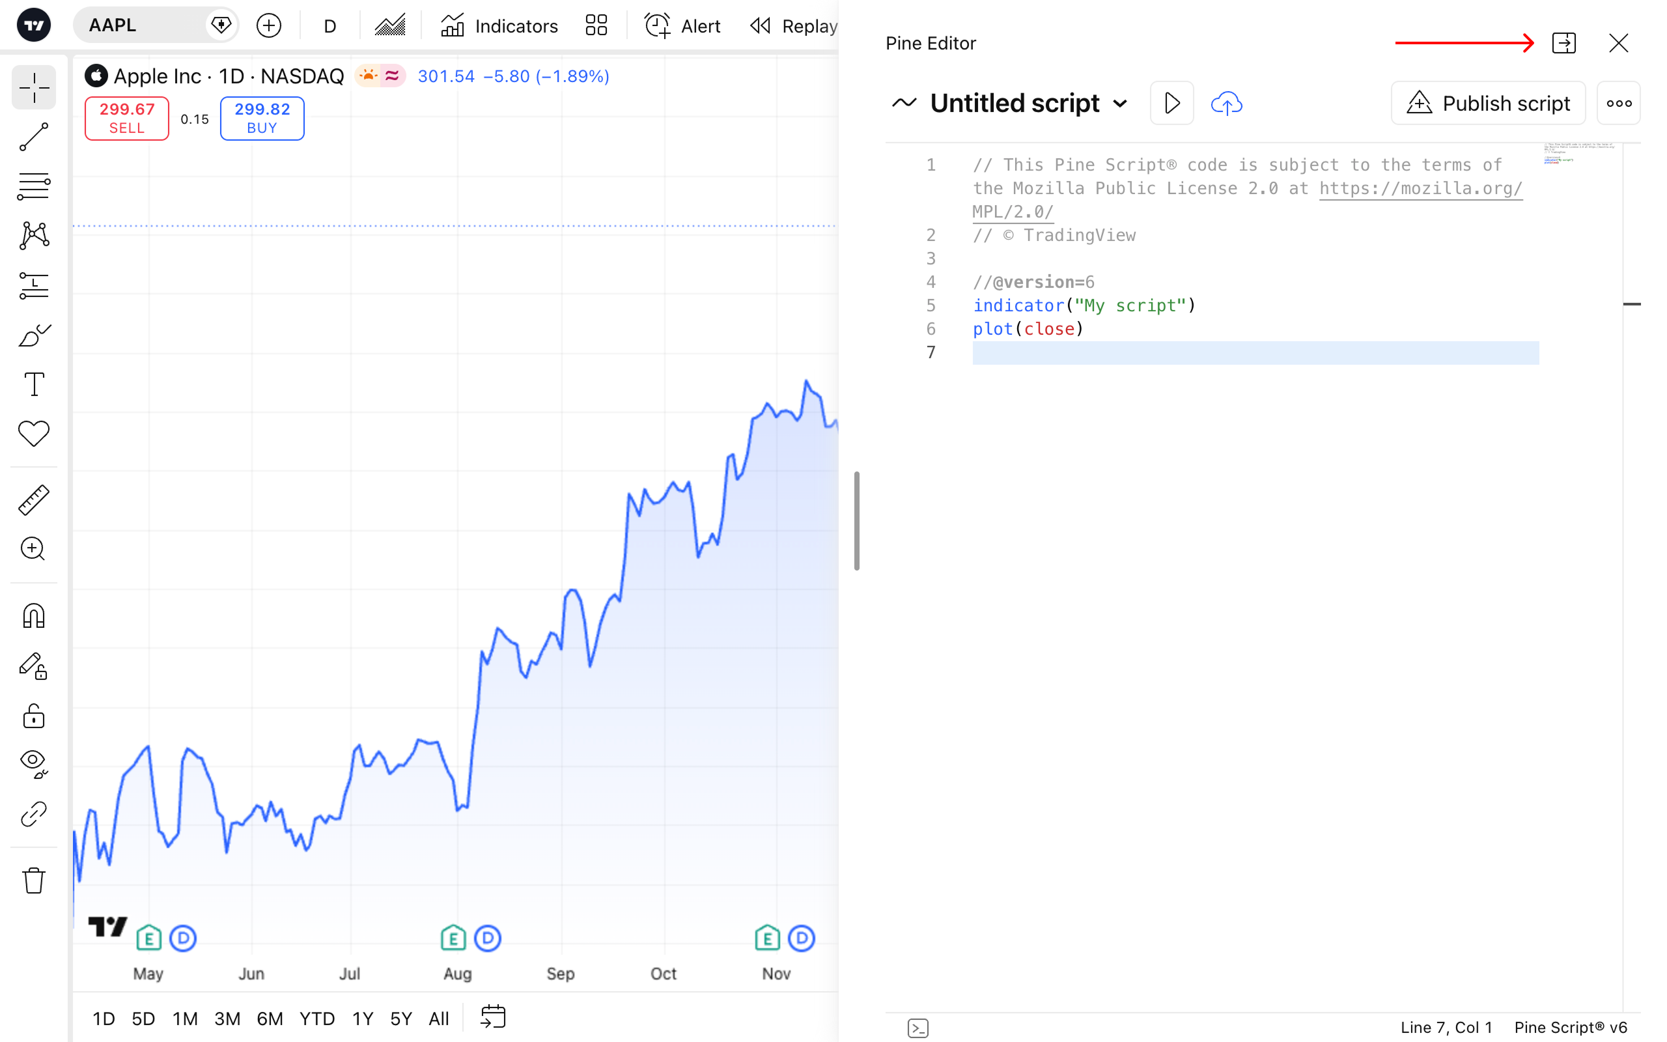
Task: Open the TradingView logo main menu
Action: point(33,25)
